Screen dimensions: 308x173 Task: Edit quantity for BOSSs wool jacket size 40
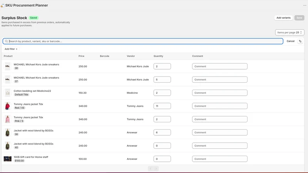(162, 146)
